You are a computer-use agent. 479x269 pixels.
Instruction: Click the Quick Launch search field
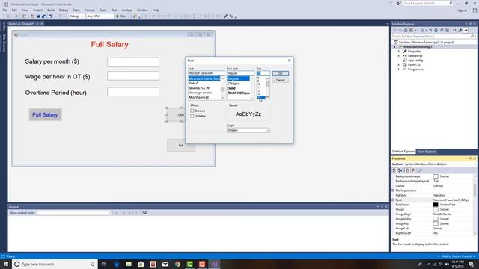click(427, 3)
